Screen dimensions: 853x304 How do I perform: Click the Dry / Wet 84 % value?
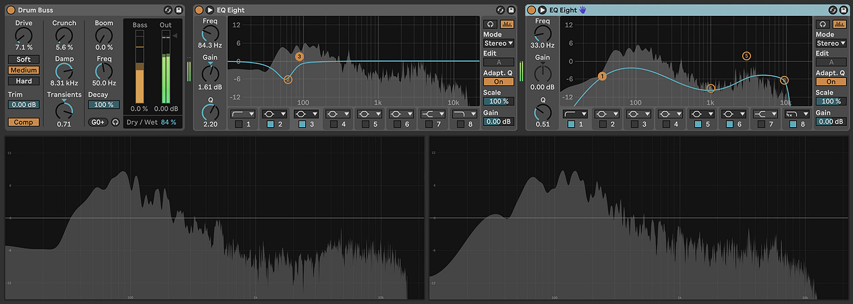168,122
